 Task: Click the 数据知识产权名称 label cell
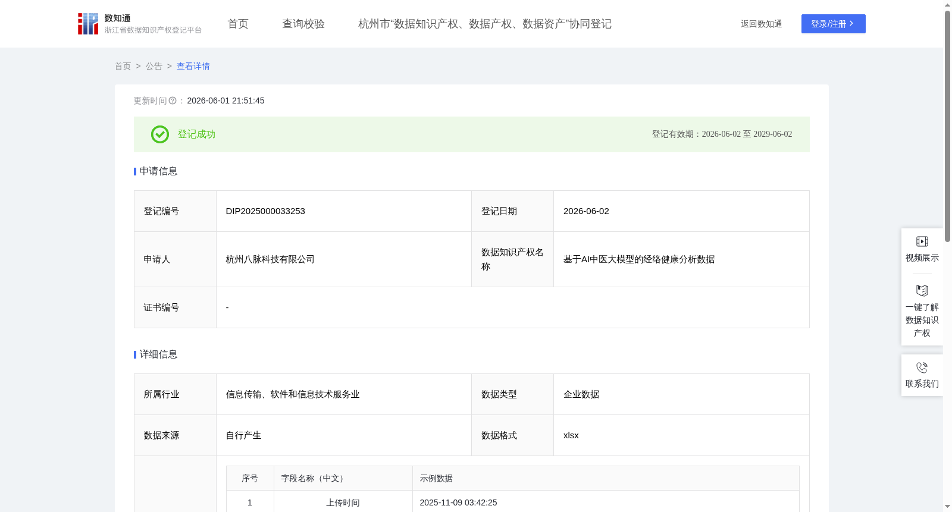[513, 259]
